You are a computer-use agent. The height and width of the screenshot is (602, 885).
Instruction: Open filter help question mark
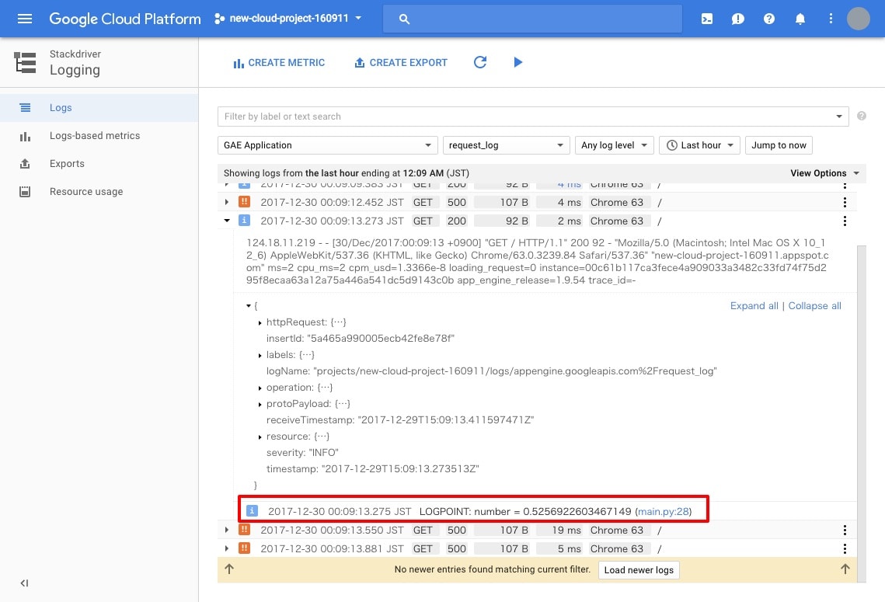861,116
